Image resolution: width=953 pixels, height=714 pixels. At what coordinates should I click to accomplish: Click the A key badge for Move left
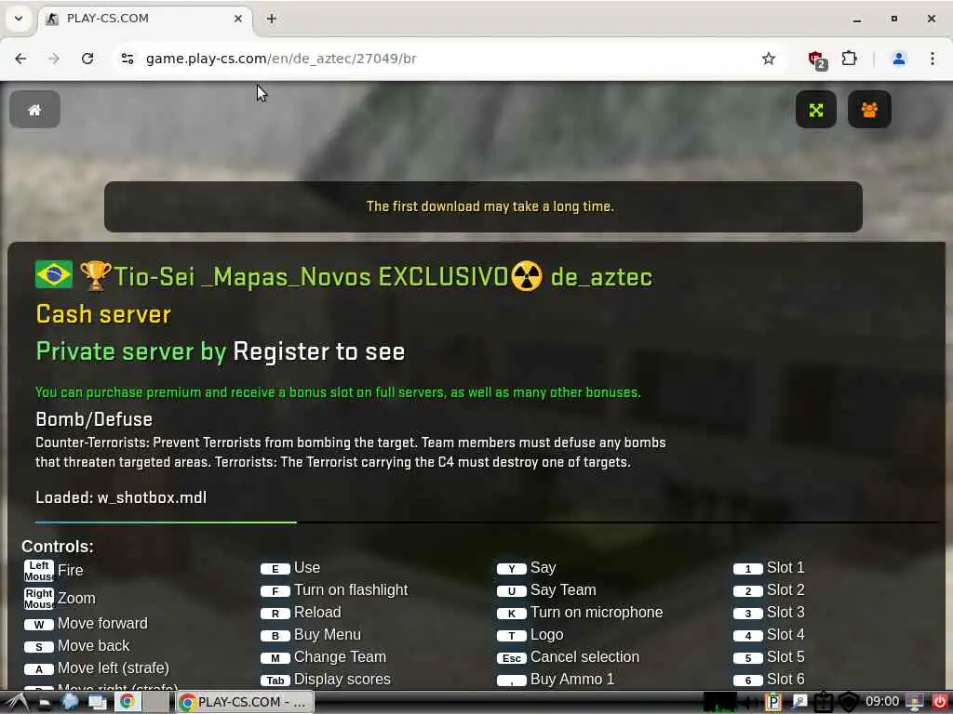[x=39, y=669]
